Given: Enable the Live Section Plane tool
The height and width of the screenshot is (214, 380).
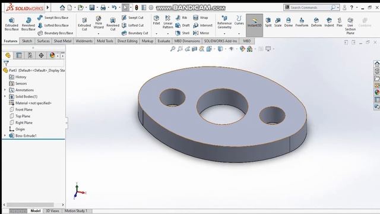Looking at the screenshot, I should coord(350,26).
